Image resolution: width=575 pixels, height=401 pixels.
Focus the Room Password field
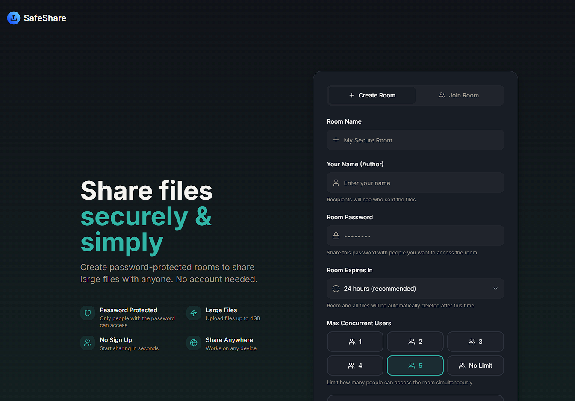point(415,236)
